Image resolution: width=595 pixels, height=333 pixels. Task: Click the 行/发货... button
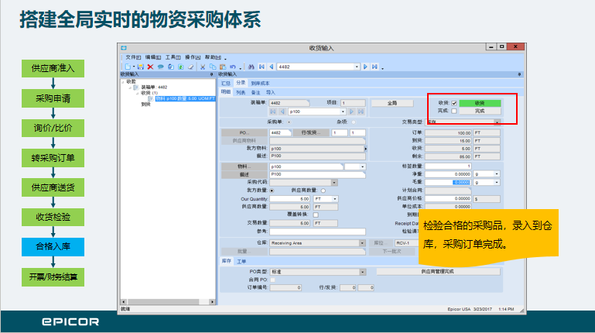click(311, 132)
